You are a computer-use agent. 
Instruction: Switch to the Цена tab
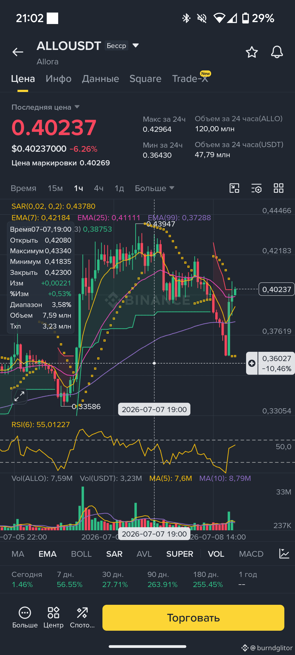[x=23, y=79]
